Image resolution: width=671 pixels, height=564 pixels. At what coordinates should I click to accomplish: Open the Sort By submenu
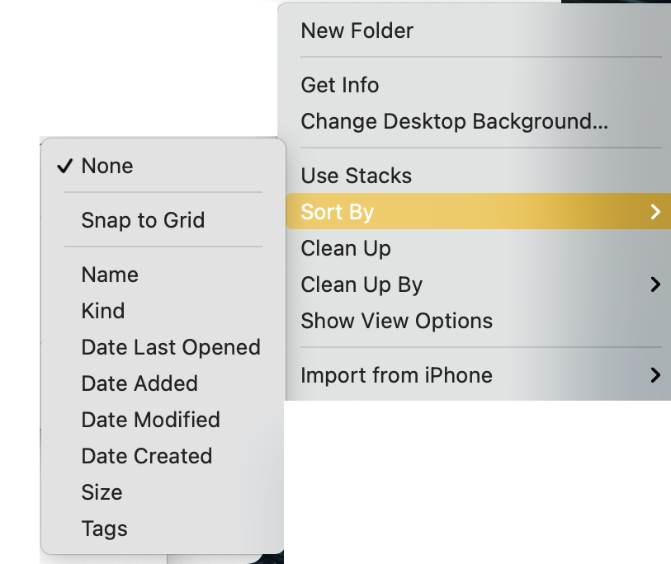coord(338,213)
